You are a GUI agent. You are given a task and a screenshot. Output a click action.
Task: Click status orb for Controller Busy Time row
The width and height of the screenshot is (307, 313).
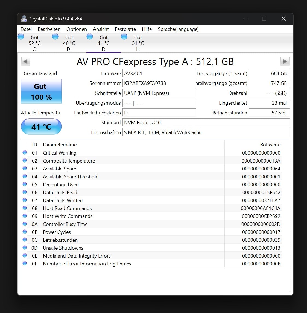25,224
